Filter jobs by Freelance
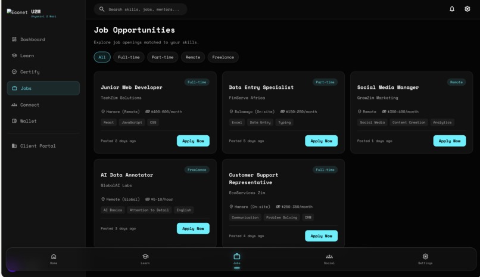This screenshot has width=480, height=277. (x=223, y=57)
